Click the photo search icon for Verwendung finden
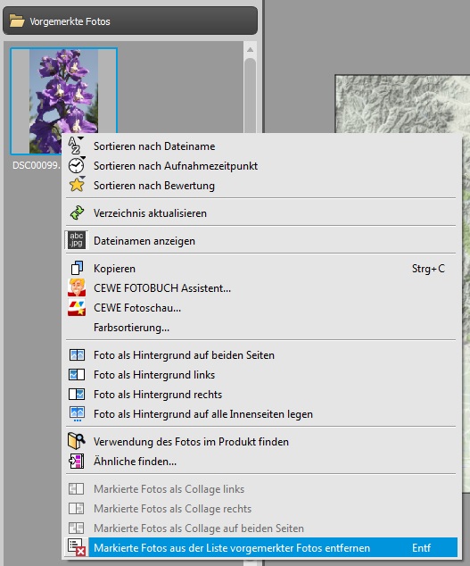This screenshot has width=470, height=566. tap(77, 441)
